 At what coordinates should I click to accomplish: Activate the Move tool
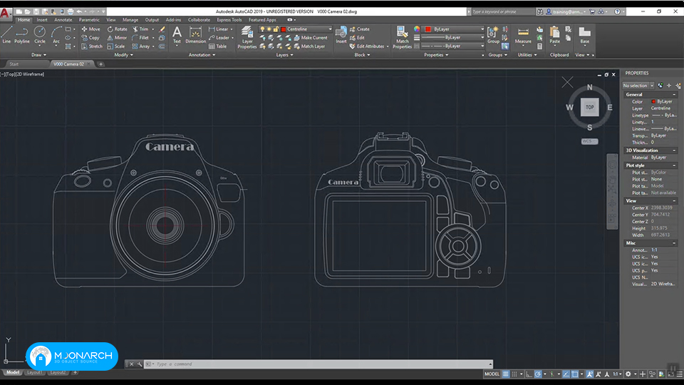coord(90,29)
